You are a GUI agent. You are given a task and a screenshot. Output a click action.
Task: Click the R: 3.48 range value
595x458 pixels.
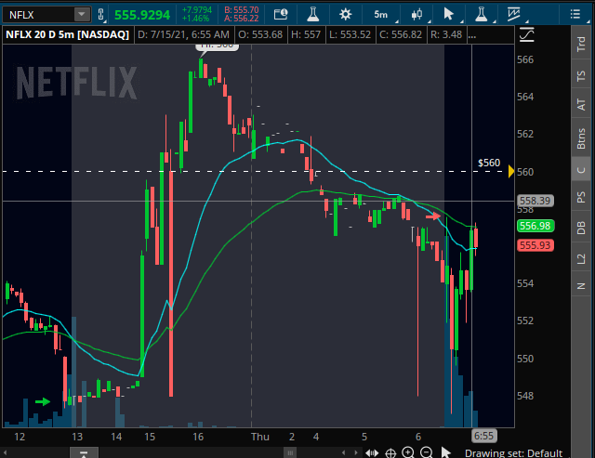(446, 35)
